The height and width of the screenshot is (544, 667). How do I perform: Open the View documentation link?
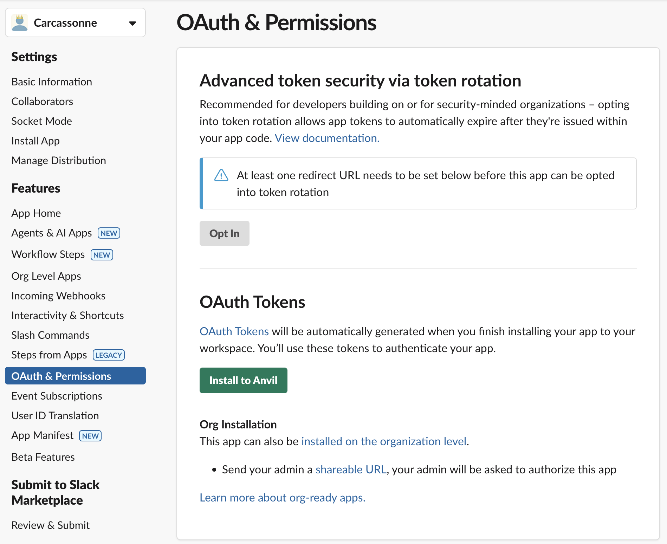[327, 138]
